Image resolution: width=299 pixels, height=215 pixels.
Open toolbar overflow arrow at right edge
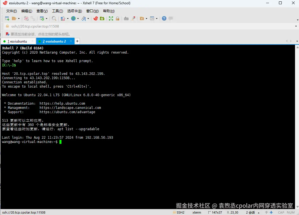click(298, 20)
